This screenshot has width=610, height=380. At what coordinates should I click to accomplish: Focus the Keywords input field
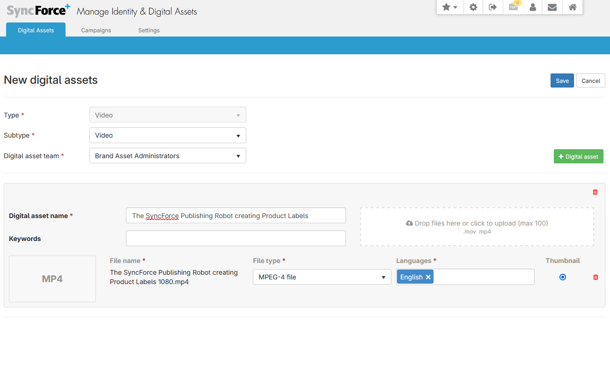[236, 238]
